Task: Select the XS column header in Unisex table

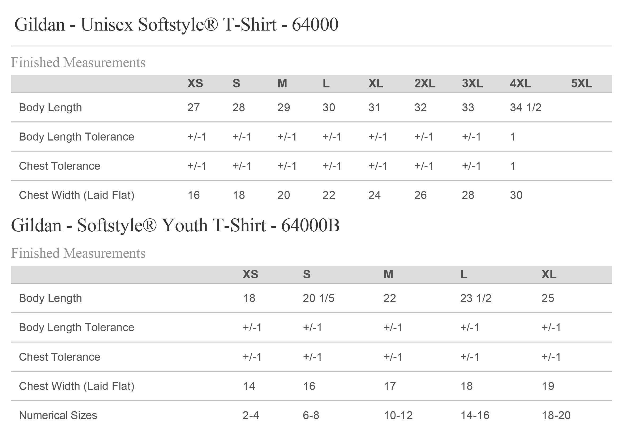Action: [195, 83]
